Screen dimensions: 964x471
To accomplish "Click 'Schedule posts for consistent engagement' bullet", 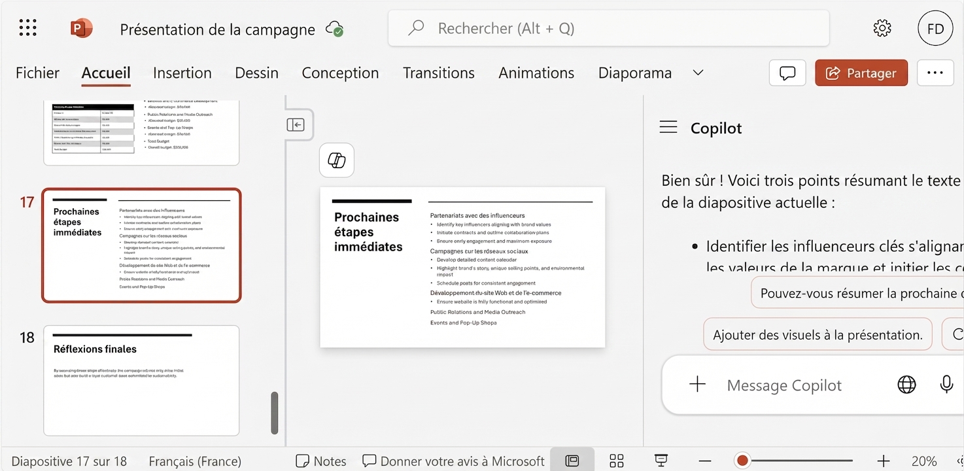I will (x=486, y=283).
